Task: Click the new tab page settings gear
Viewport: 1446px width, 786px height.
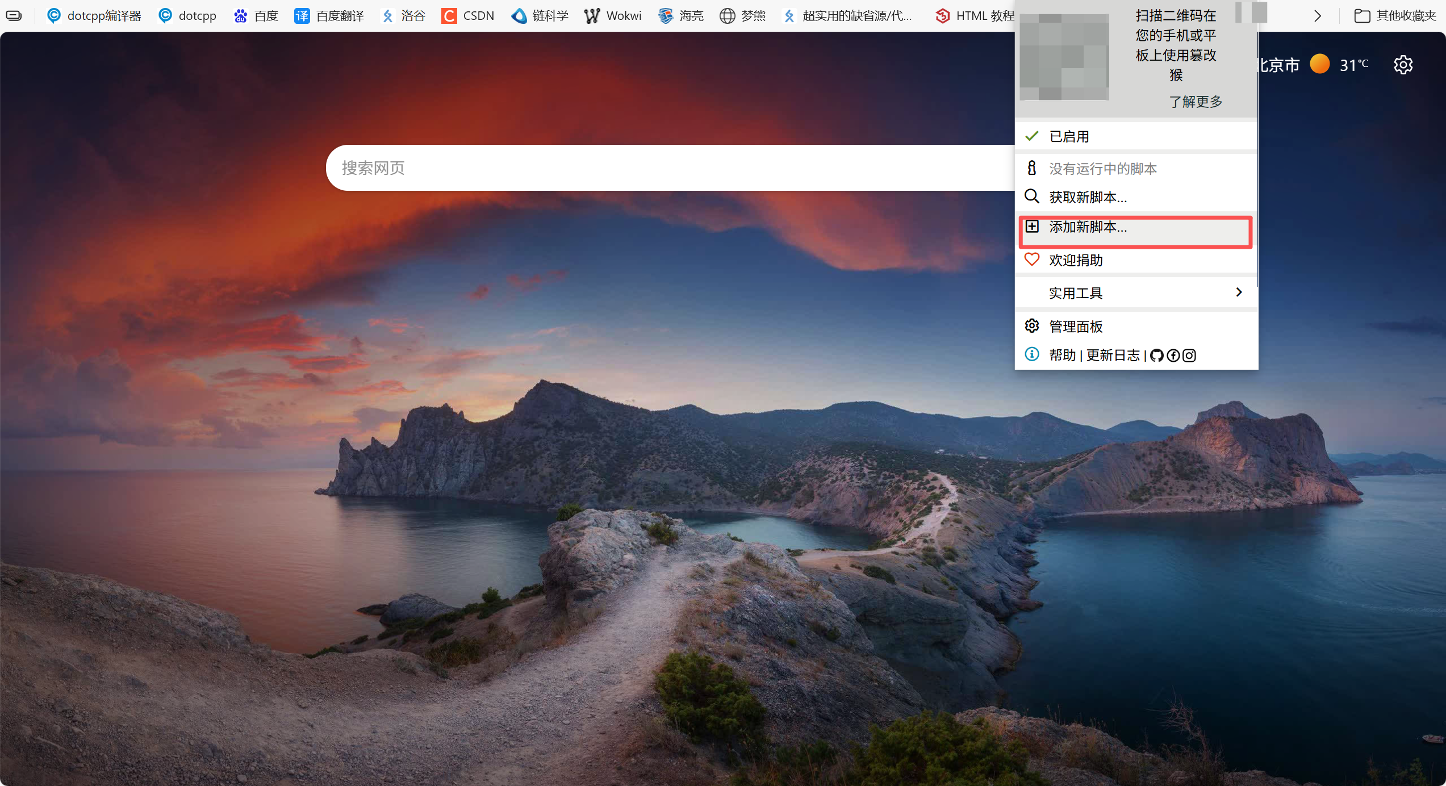Action: [1403, 65]
